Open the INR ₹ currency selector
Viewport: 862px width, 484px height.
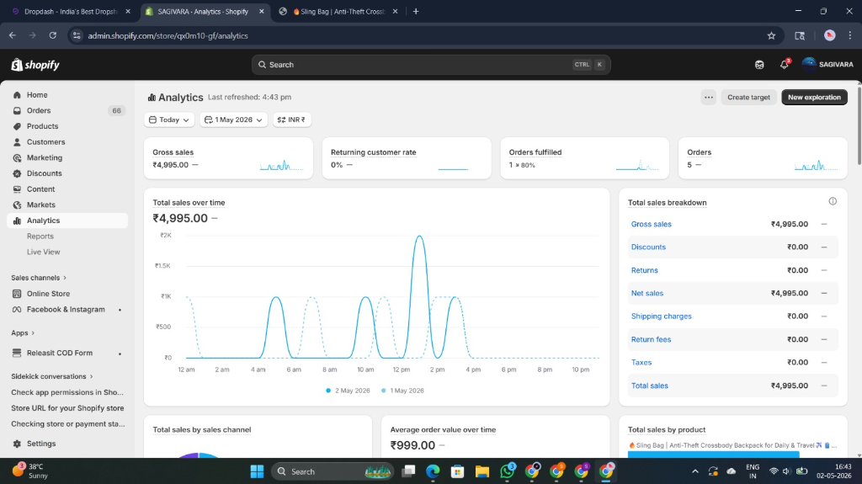pyautogui.click(x=292, y=120)
